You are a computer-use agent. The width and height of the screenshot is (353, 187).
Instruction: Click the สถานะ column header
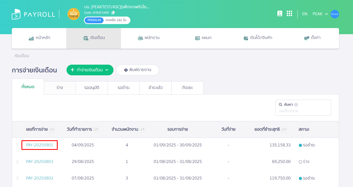(304, 129)
